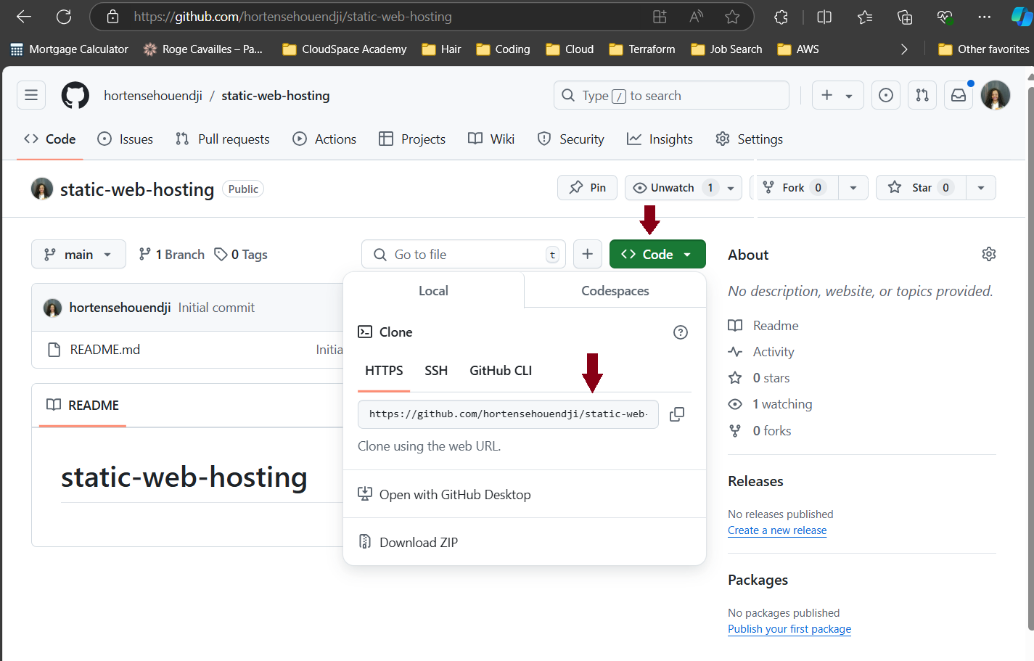Star the static-web-hosting repository
The width and height of the screenshot is (1034, 661).
point(921,188)
